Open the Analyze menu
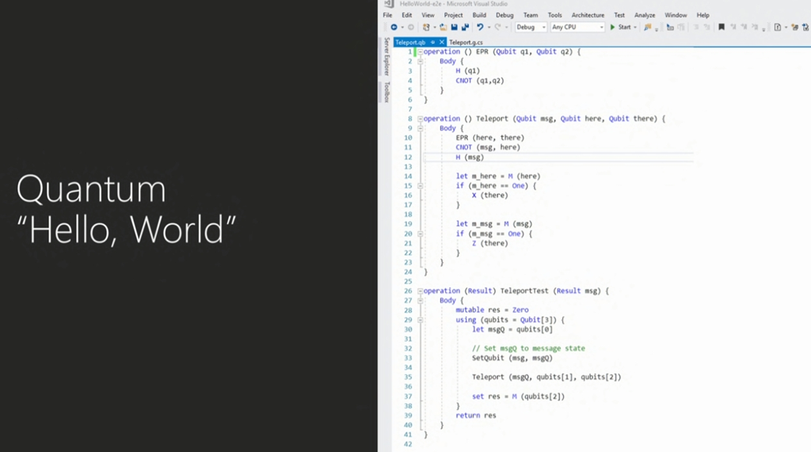Viewport: 811px width, 452px height. pos(645,15)
